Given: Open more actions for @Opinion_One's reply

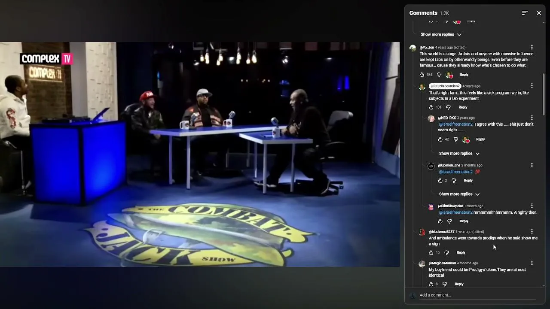Looking at the screenshot, I should click(532, 165).
